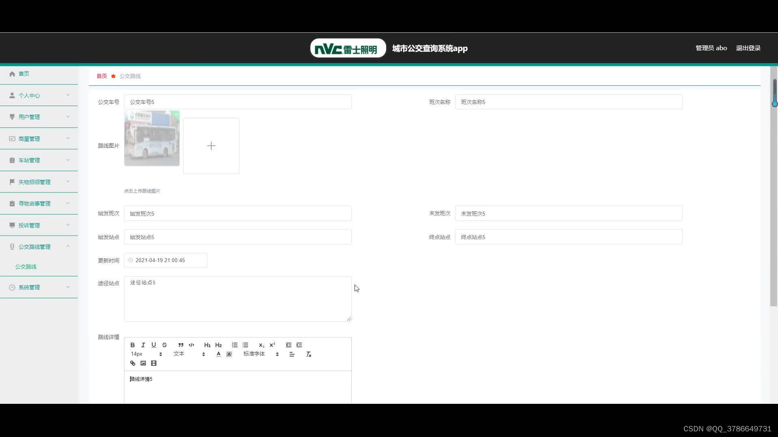Viewport: 778px width, 437px height.
Task: Click 班次名称 input field
Action: (569, 102)
